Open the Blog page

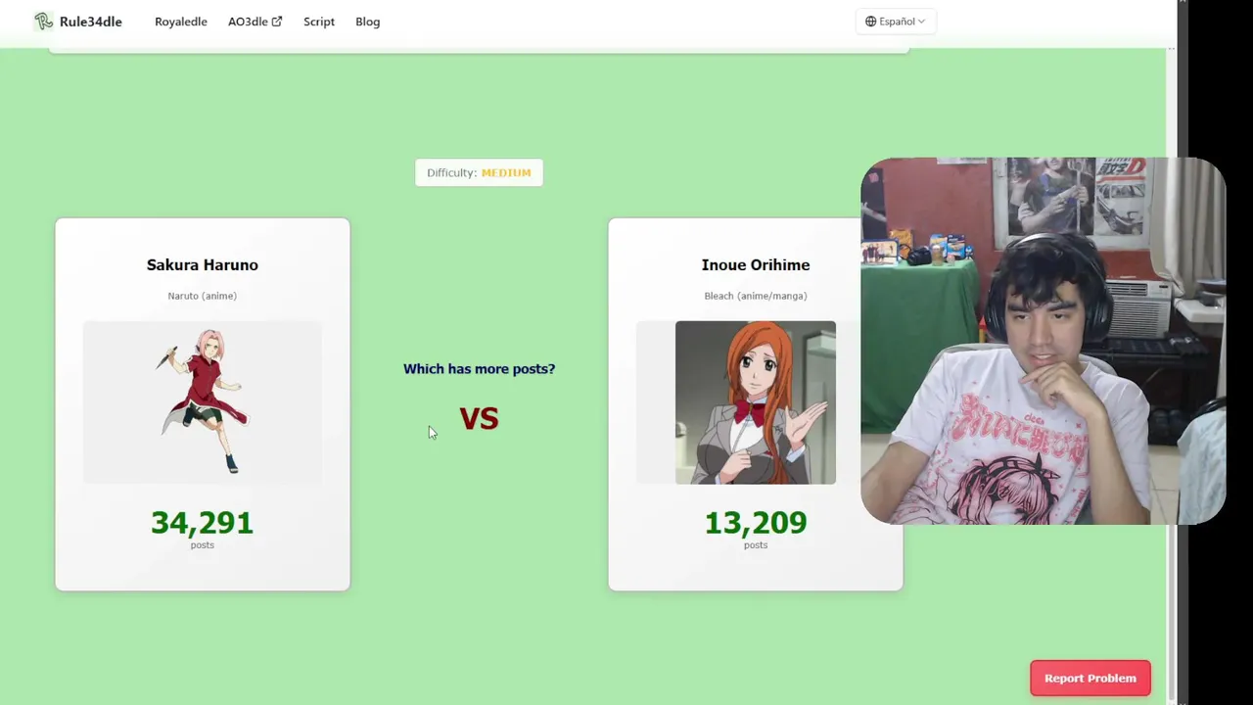[x=368, y=22]
